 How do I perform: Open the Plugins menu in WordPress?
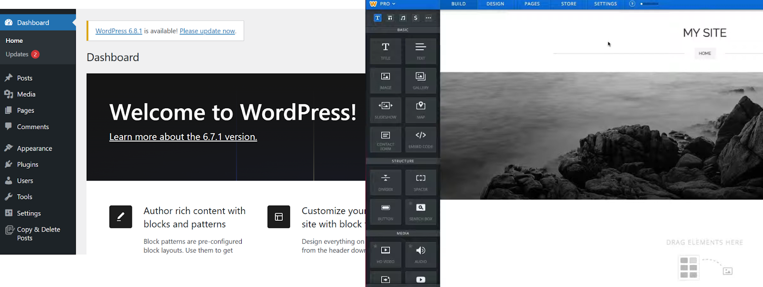click(x=38, y=164)
